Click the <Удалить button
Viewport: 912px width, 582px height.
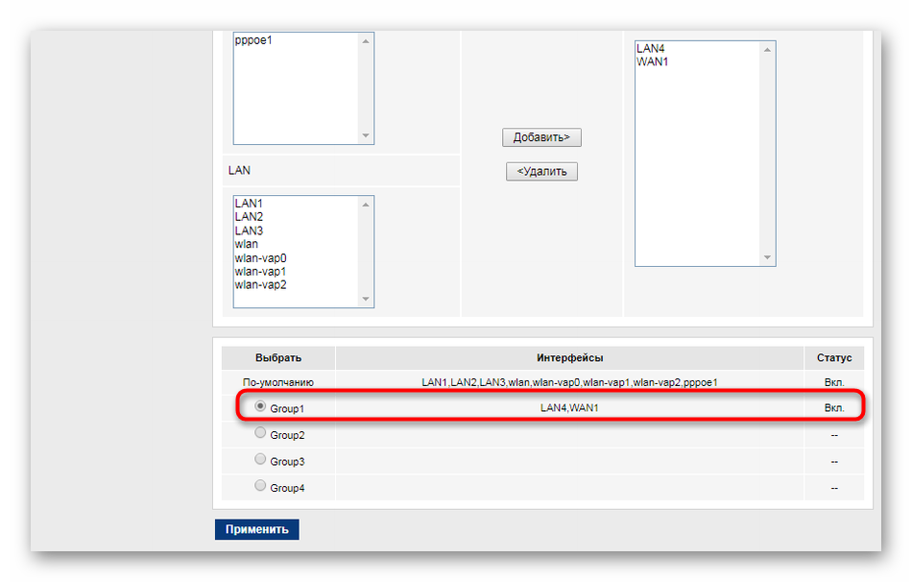(x=541, y=172)
